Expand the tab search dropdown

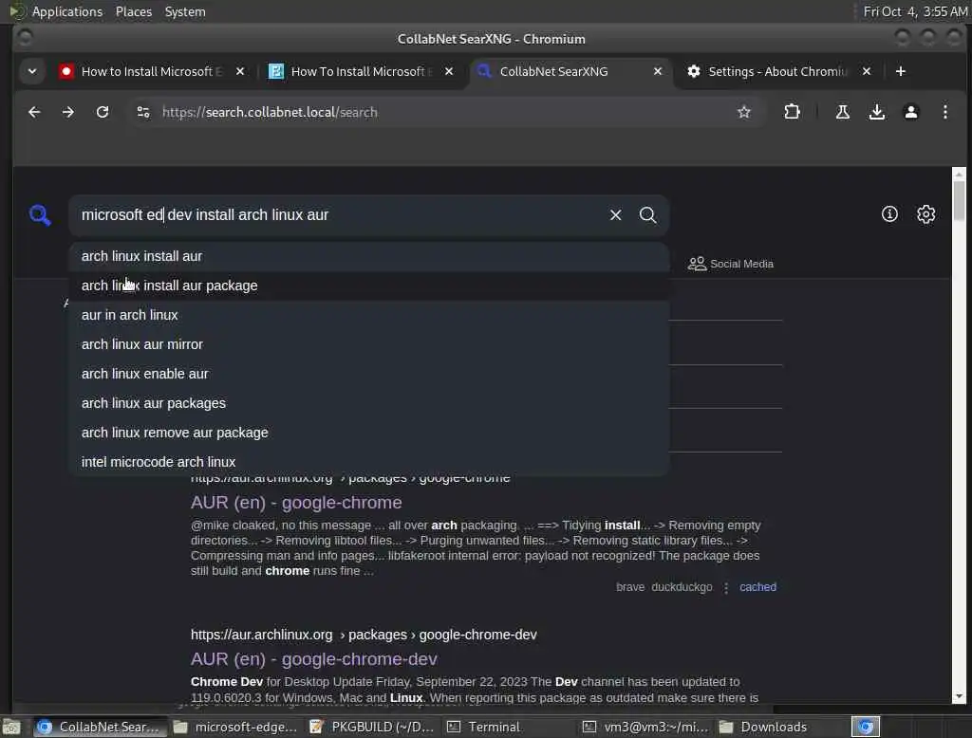click(x=32, y=71)
